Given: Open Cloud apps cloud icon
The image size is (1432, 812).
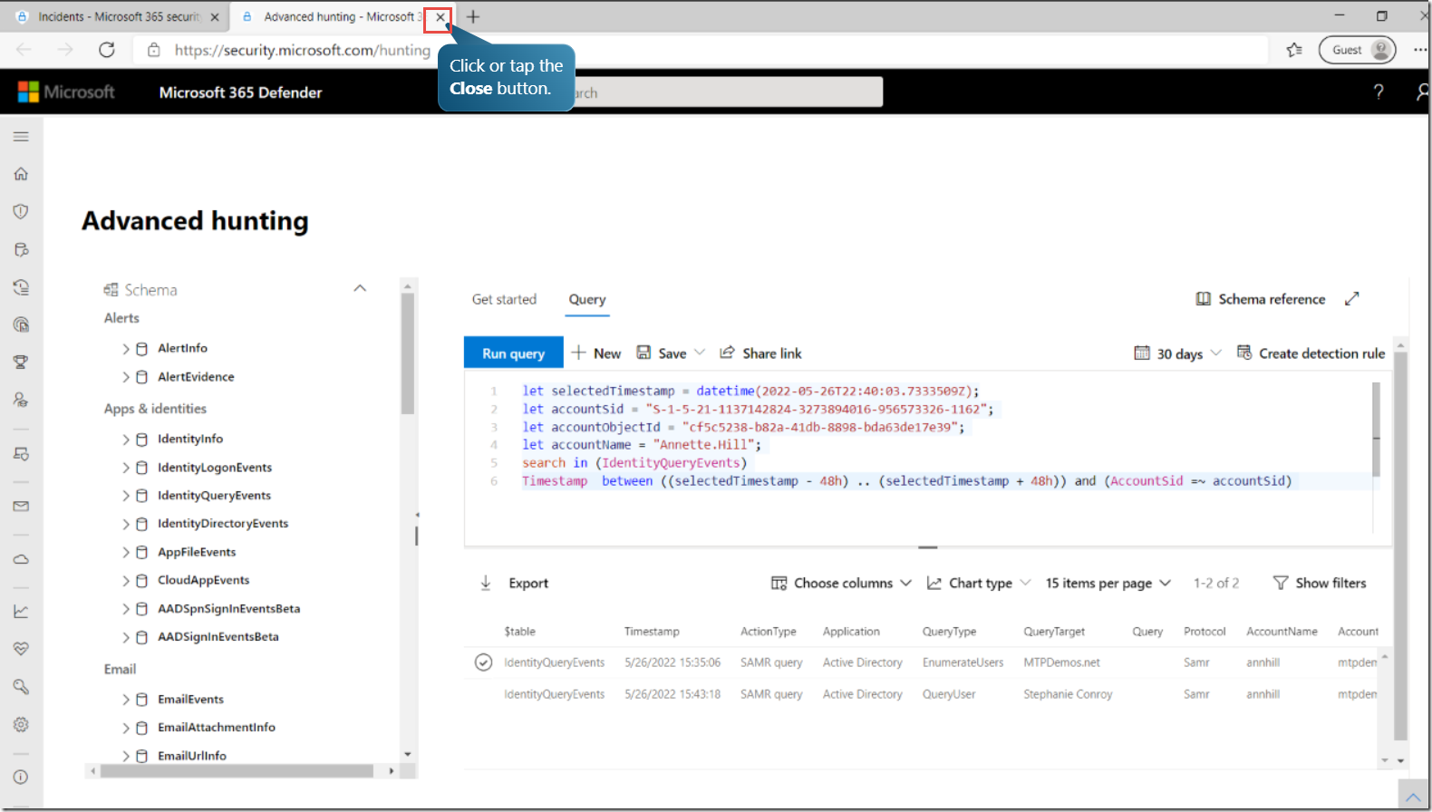Looking at the screenshot, I should (x=21, y=559).
